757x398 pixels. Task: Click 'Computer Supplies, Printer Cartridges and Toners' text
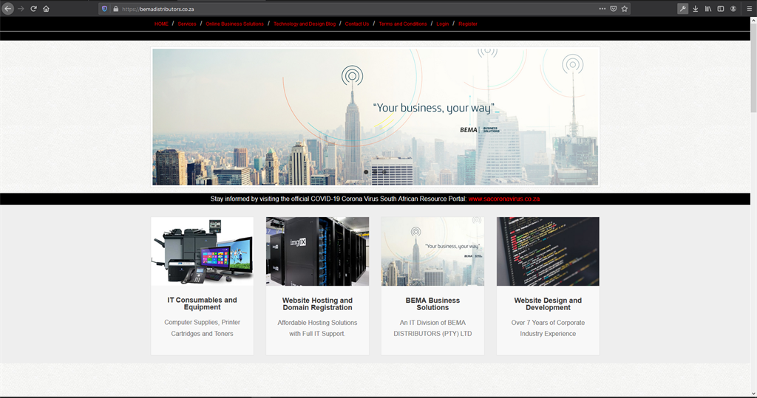(x=203, y=328)
